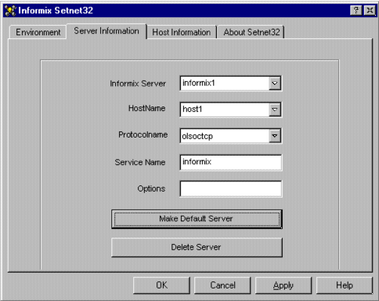This screenshot has height=301, width=379.
Task: Click into the Service Name field
Action: [x=231, y=163]
